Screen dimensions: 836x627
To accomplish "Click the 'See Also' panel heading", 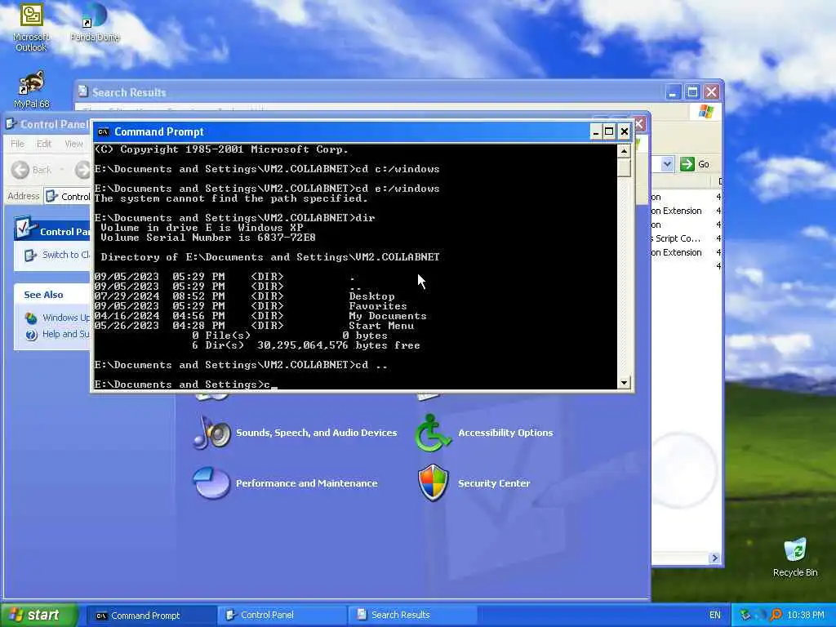I will point(43,295).
